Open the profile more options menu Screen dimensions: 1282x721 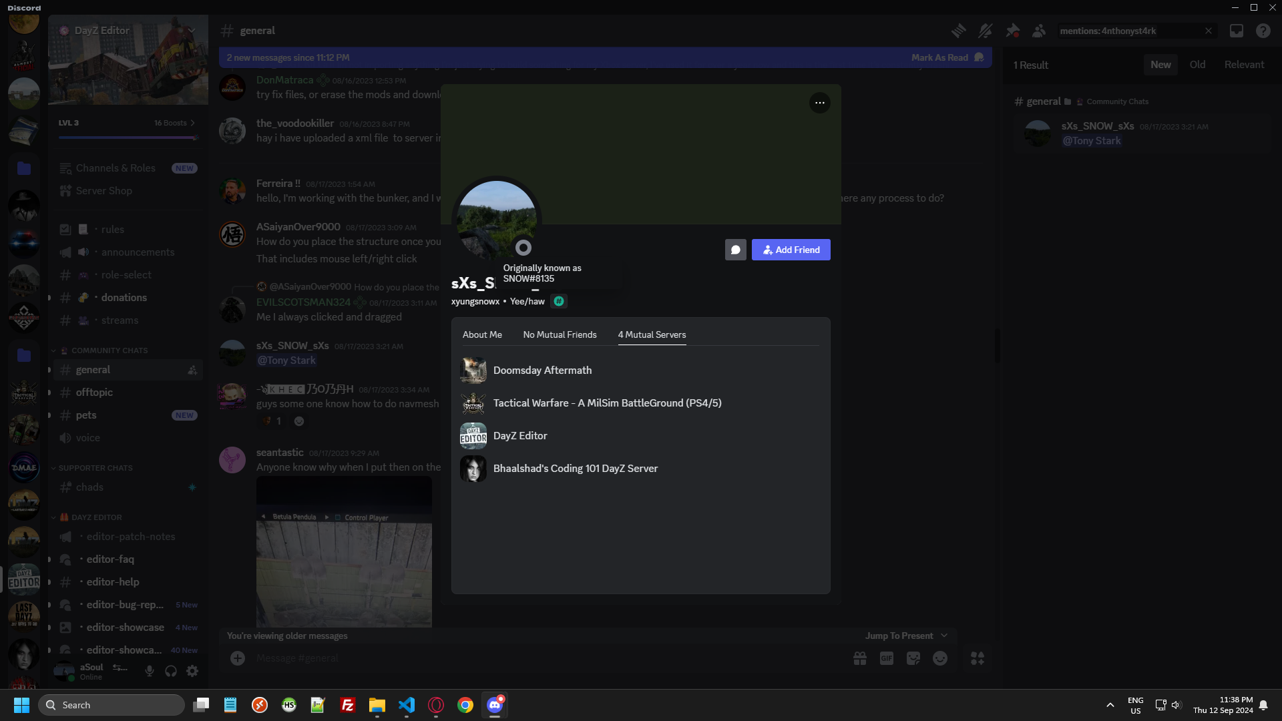coord(820,103)
